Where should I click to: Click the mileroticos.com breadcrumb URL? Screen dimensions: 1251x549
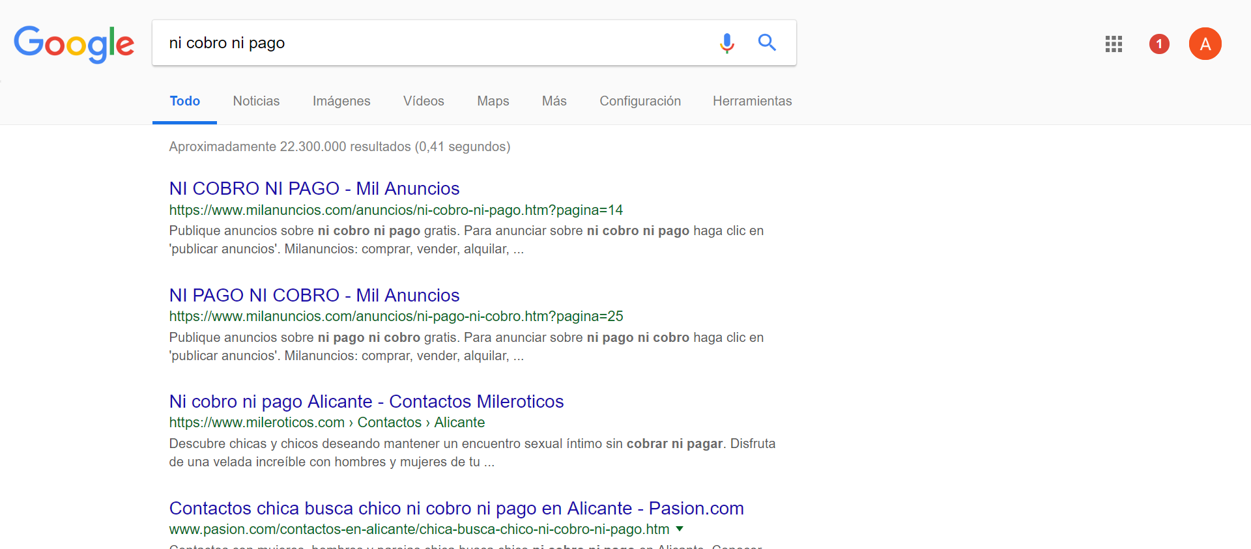327,423
